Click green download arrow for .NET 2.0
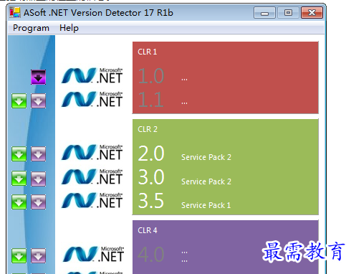This screenshot has height=274, width=351. [19, 154]
